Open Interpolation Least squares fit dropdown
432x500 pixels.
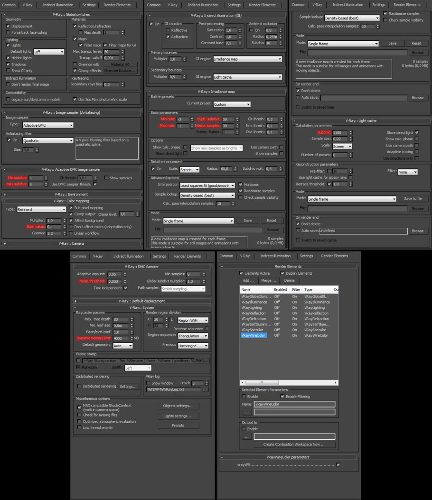click(x=207, y=185)
